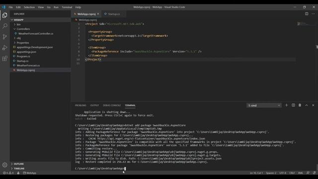Screen dimensions: 318x179
Task: Open the File menu
Action: pos(11,7)
